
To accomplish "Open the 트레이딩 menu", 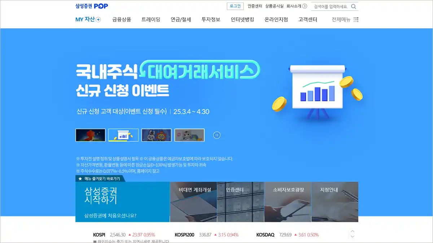I will click(x=151, y=20).
